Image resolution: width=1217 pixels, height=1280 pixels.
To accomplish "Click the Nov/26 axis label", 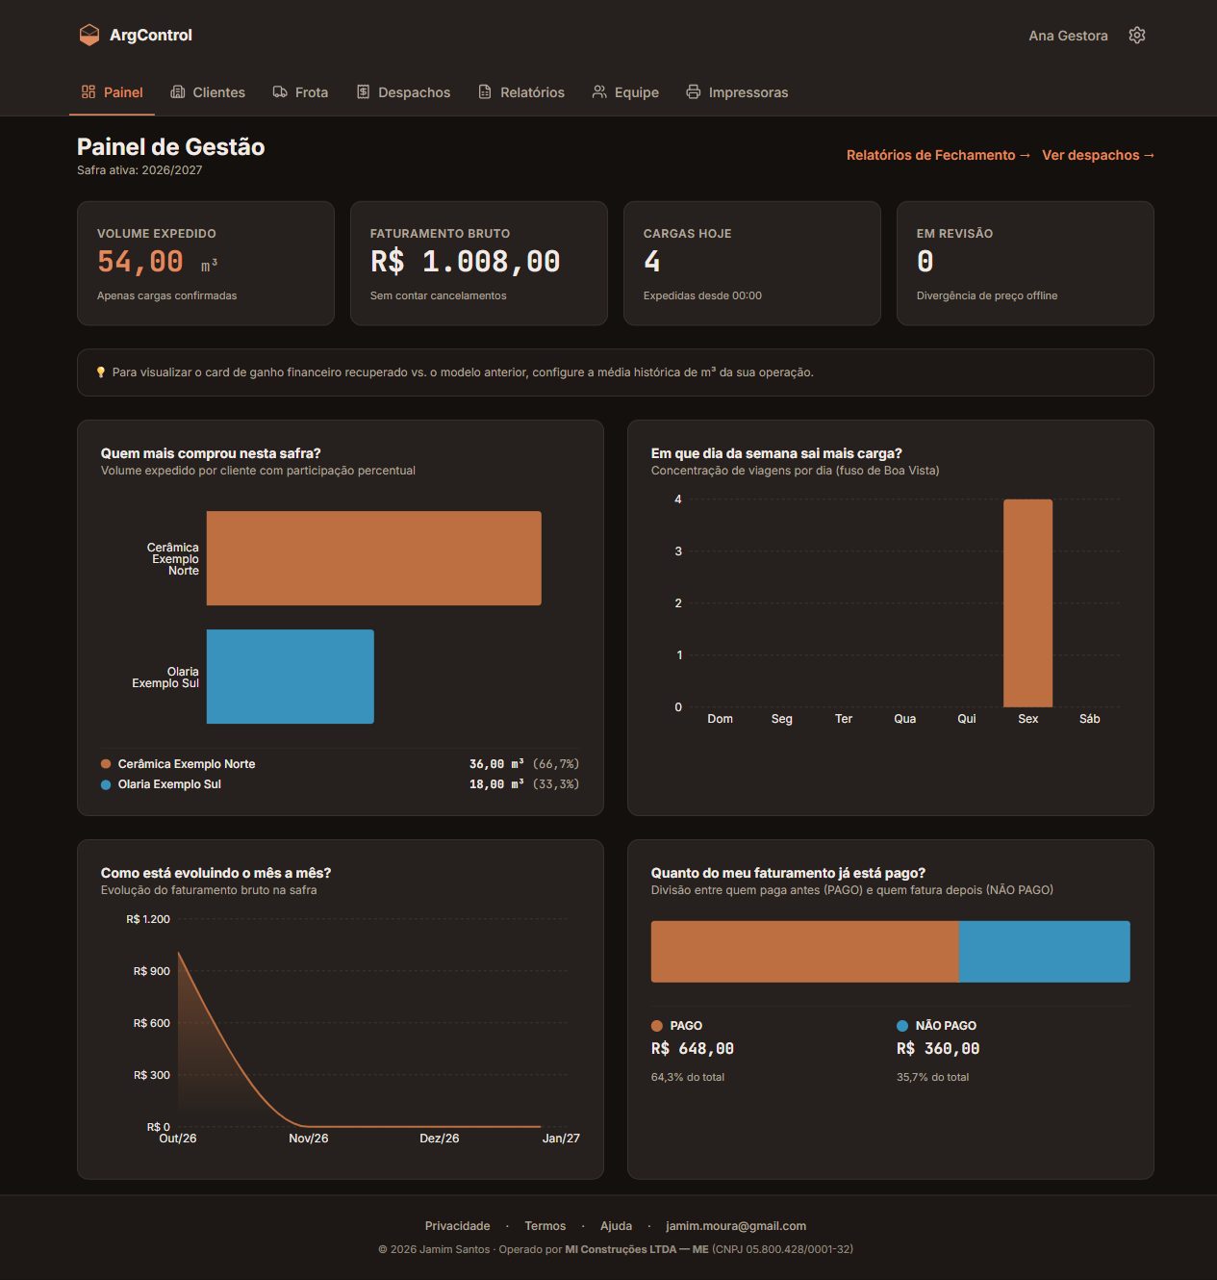I will [x=309, y=1139].
